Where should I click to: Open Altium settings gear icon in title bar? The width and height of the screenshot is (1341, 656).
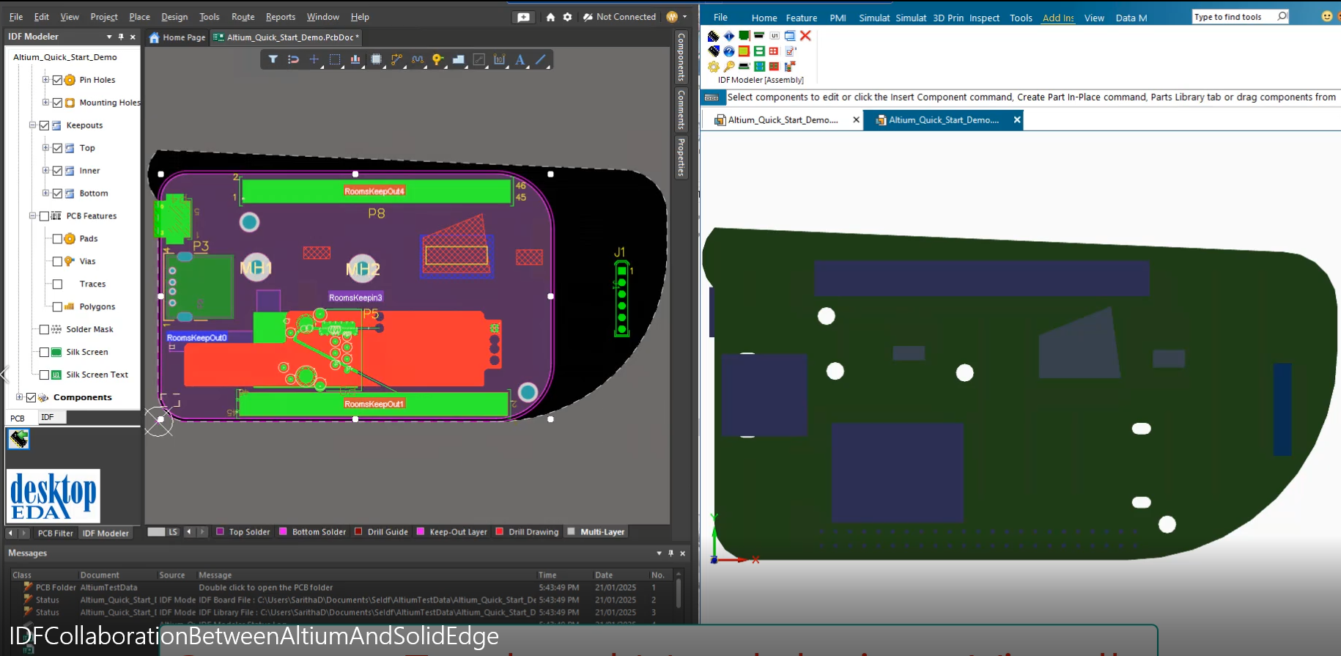pyautogui.click(x=567, y=17)
